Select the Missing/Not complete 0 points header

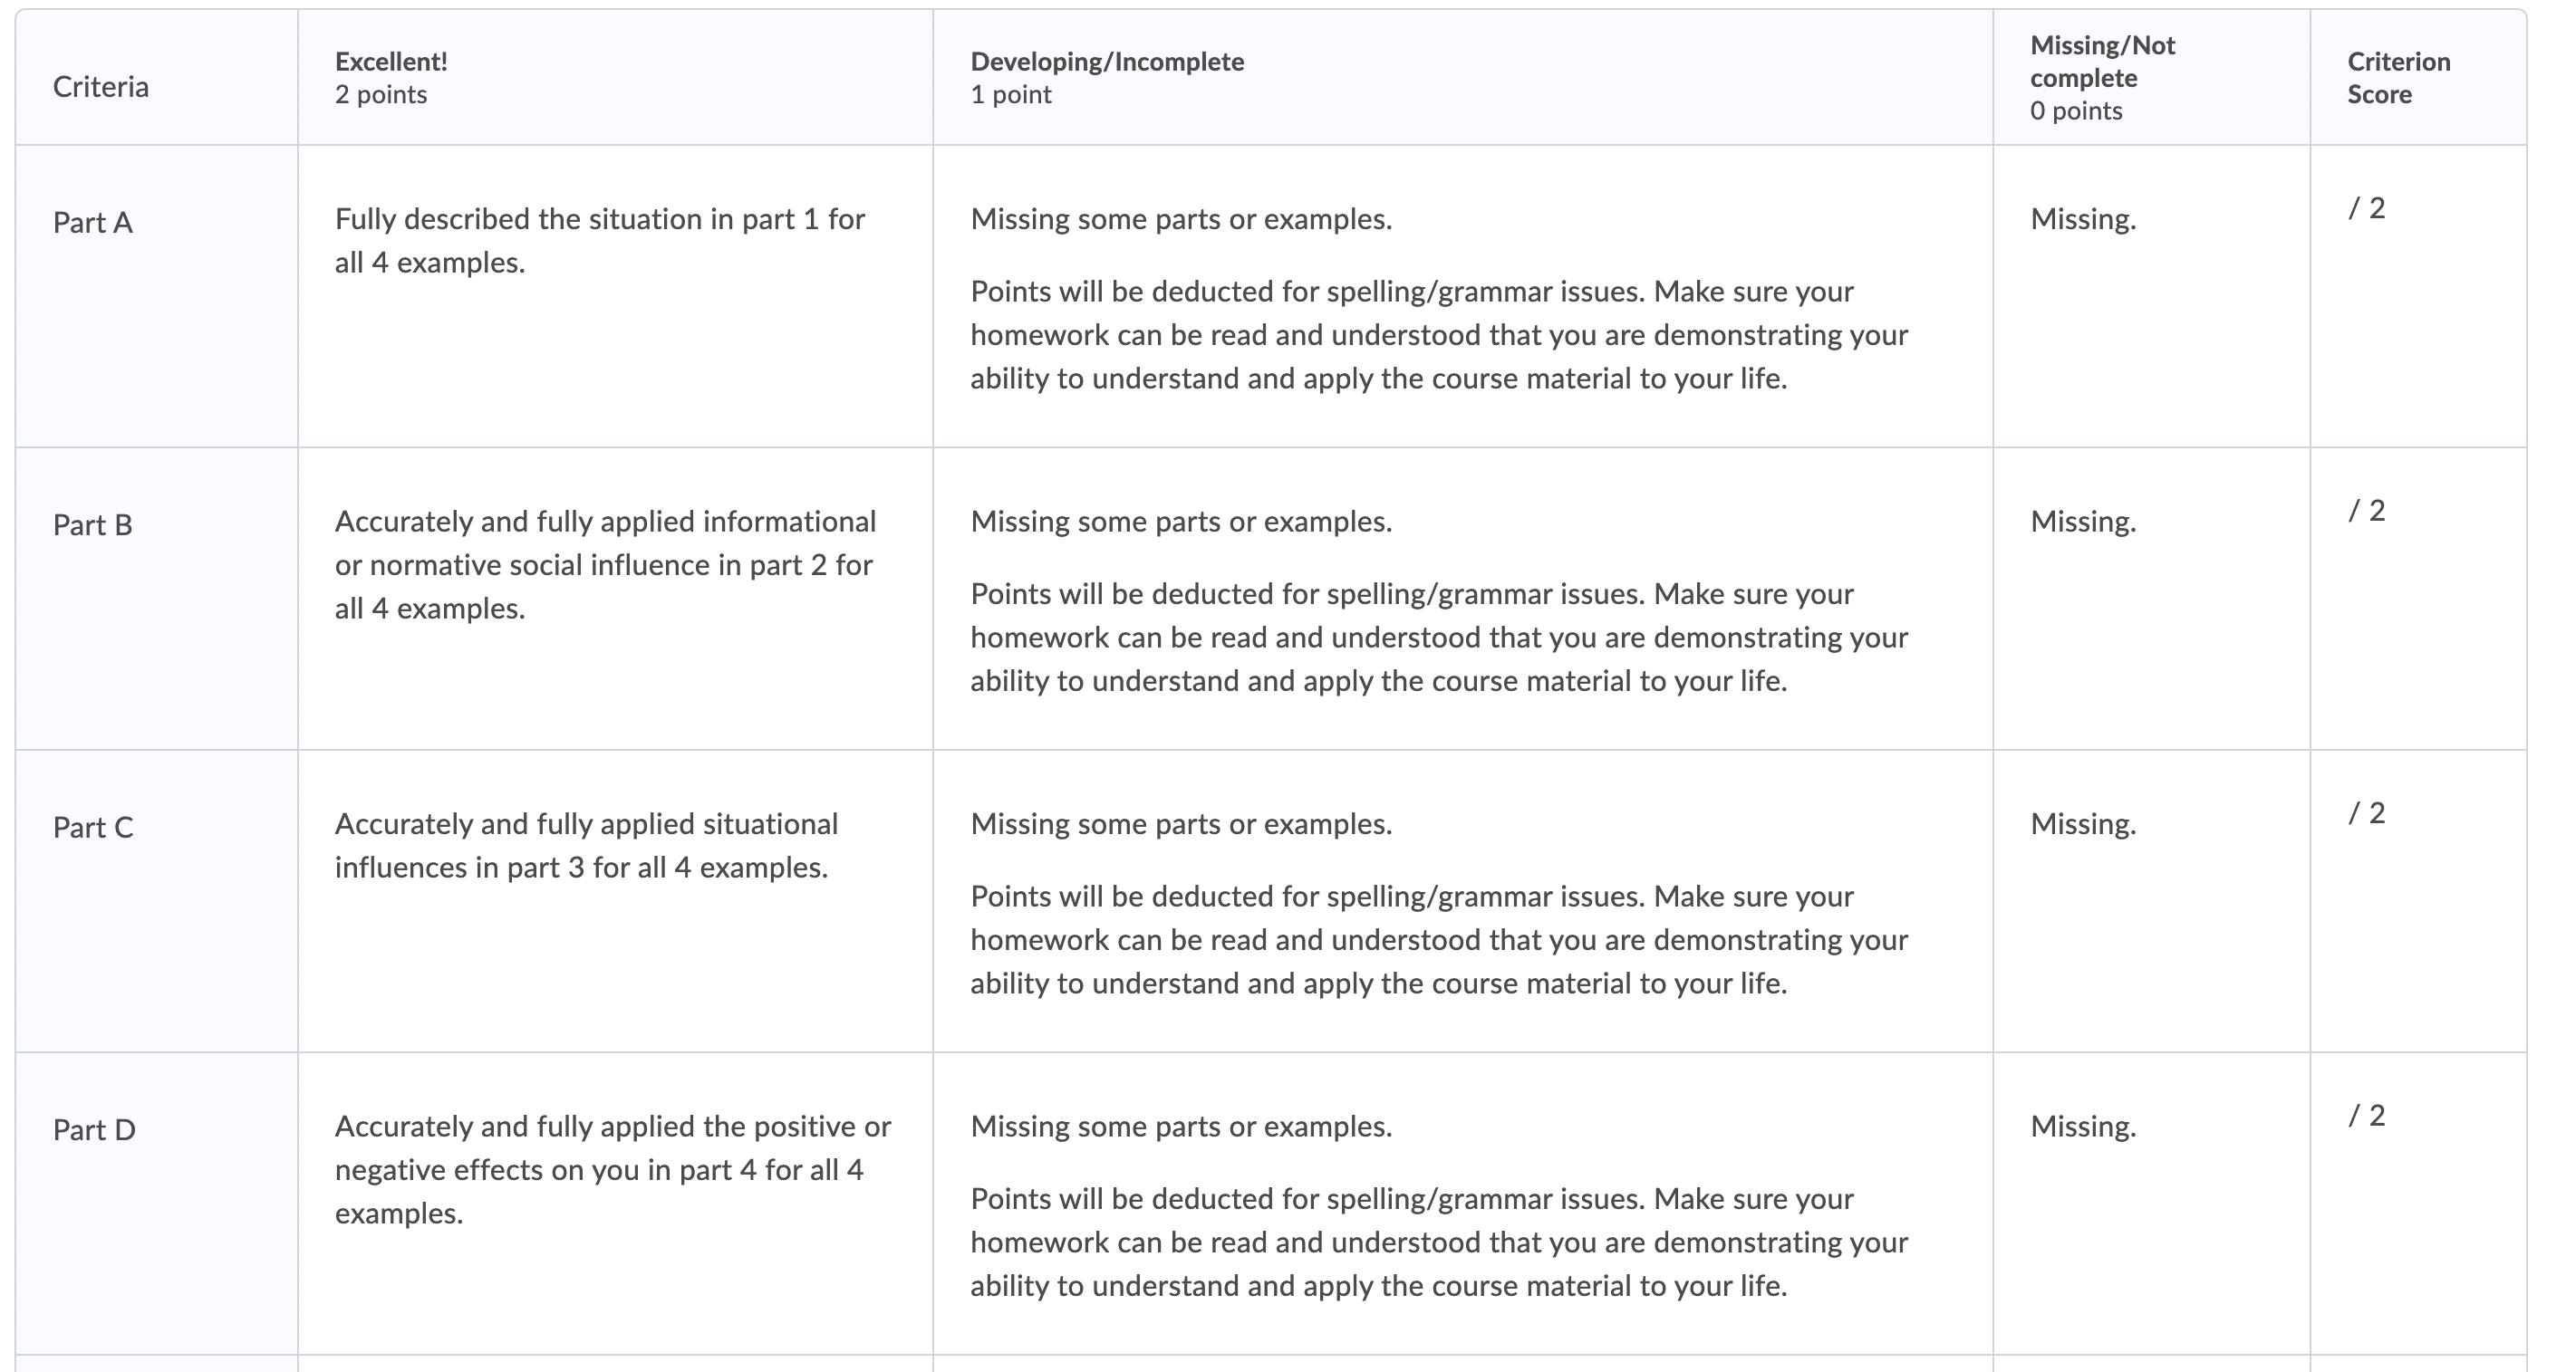click(x=2151, y=78)
